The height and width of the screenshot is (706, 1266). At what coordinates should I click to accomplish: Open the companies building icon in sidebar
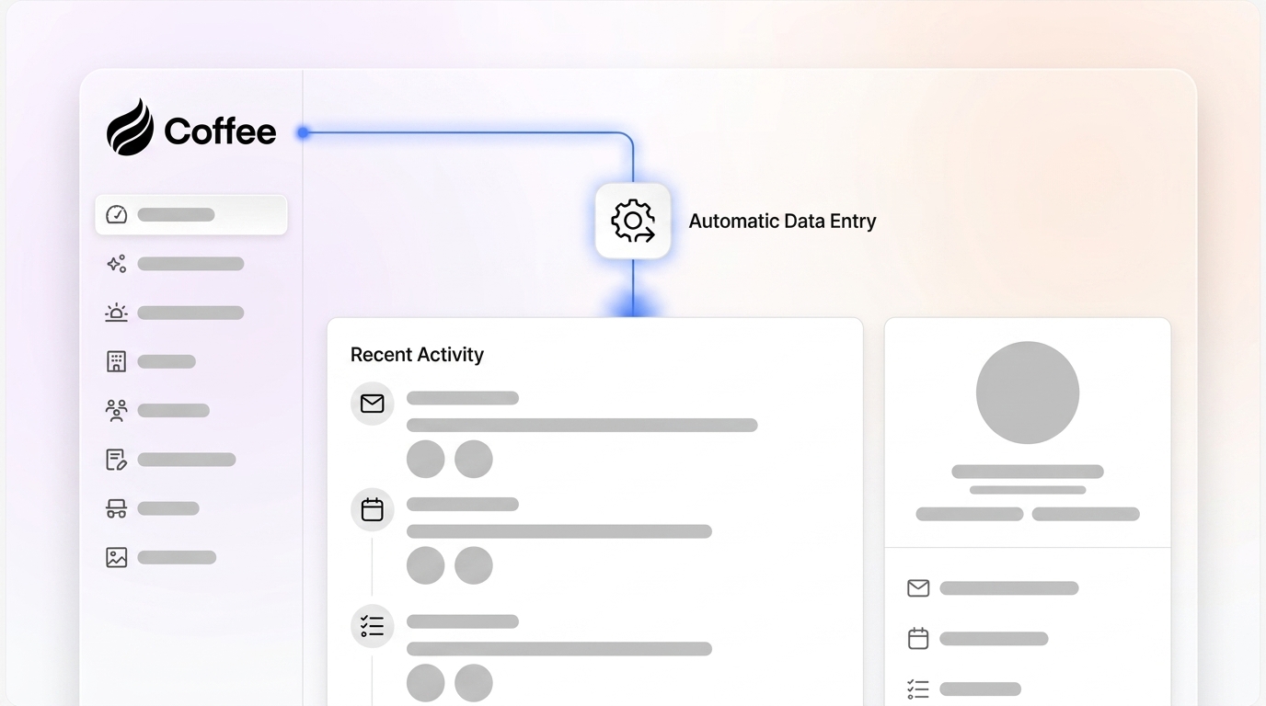(116, 360)
